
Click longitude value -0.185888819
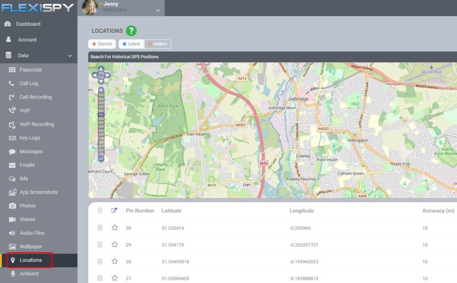coord(303,279)
